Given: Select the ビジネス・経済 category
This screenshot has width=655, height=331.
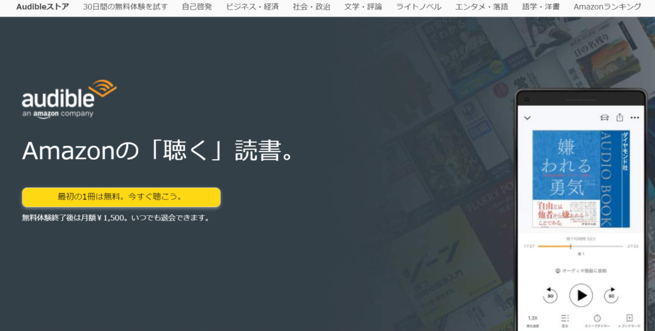Looking at the screenshot, I should pos(252,6).
